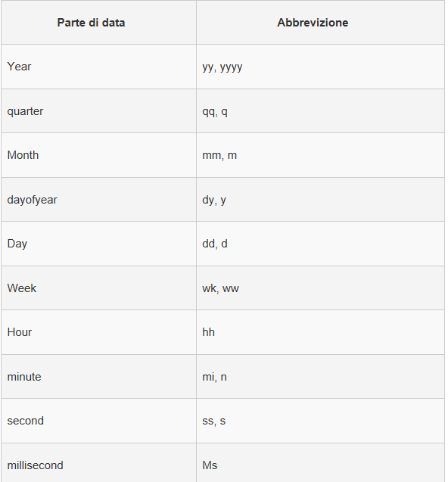The width and height of the screenshot is (448, 482).
Task: Click the "qq, q" abbreviation
Action: point(215,111)
